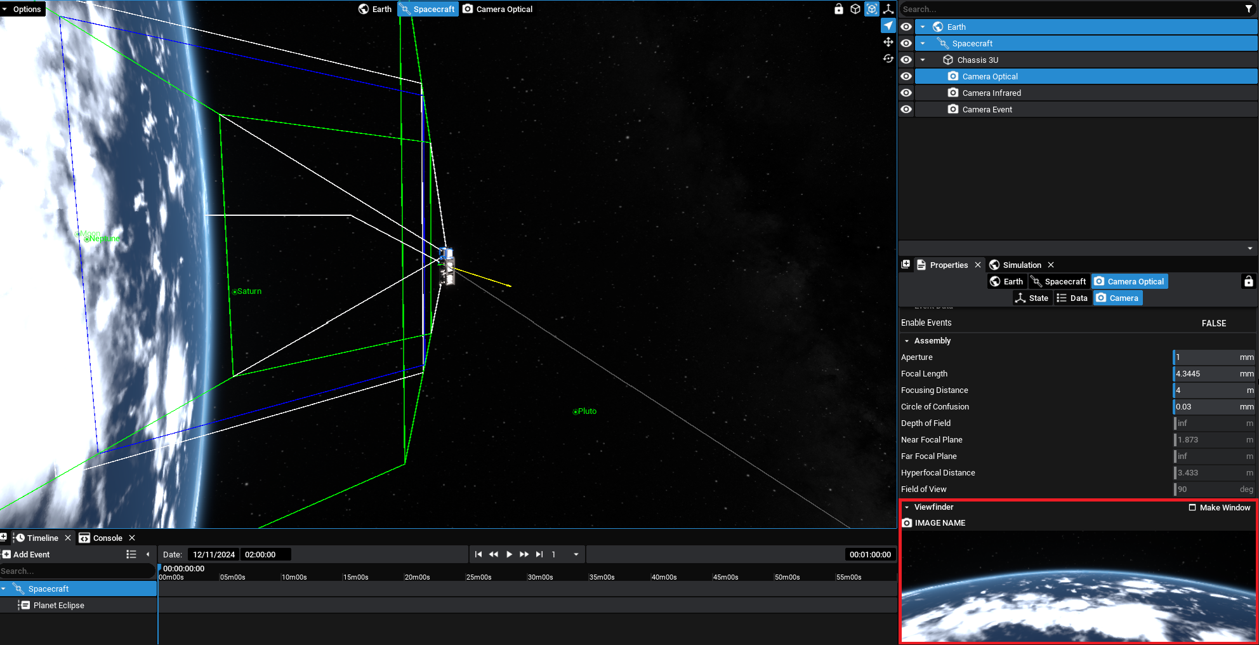
Task: Click the viewport lock icon
Action: pos(838,9)
